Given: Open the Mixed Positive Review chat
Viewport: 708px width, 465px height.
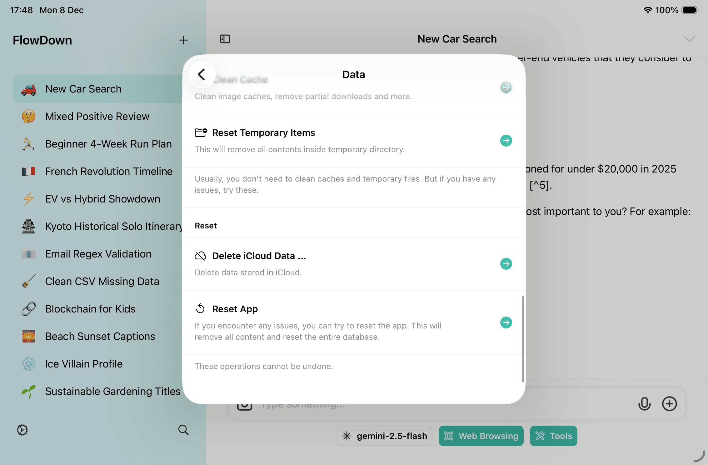Looking at the screenshot, I should (x=97, y=116).
